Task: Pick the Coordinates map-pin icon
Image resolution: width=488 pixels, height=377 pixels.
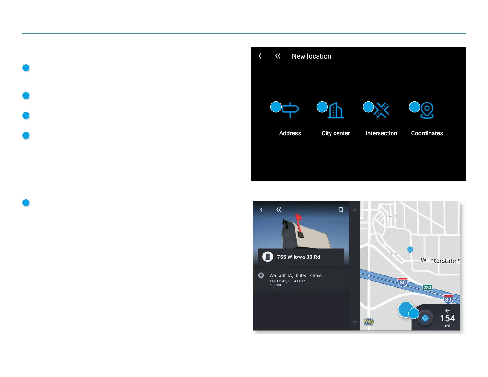Action: (427, 110)
